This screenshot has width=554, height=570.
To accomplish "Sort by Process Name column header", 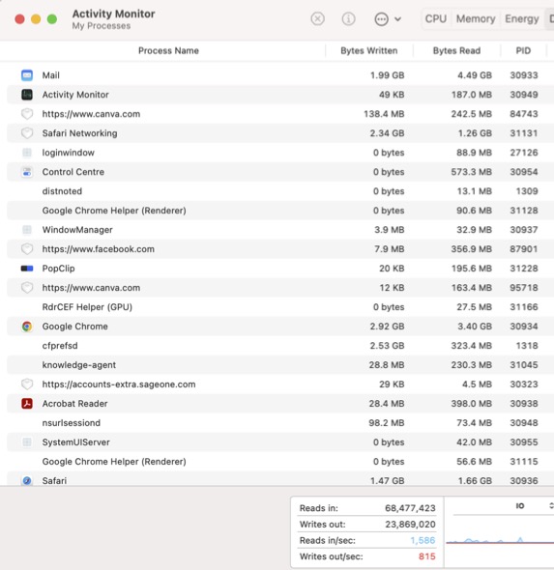I will coord(168,50).
